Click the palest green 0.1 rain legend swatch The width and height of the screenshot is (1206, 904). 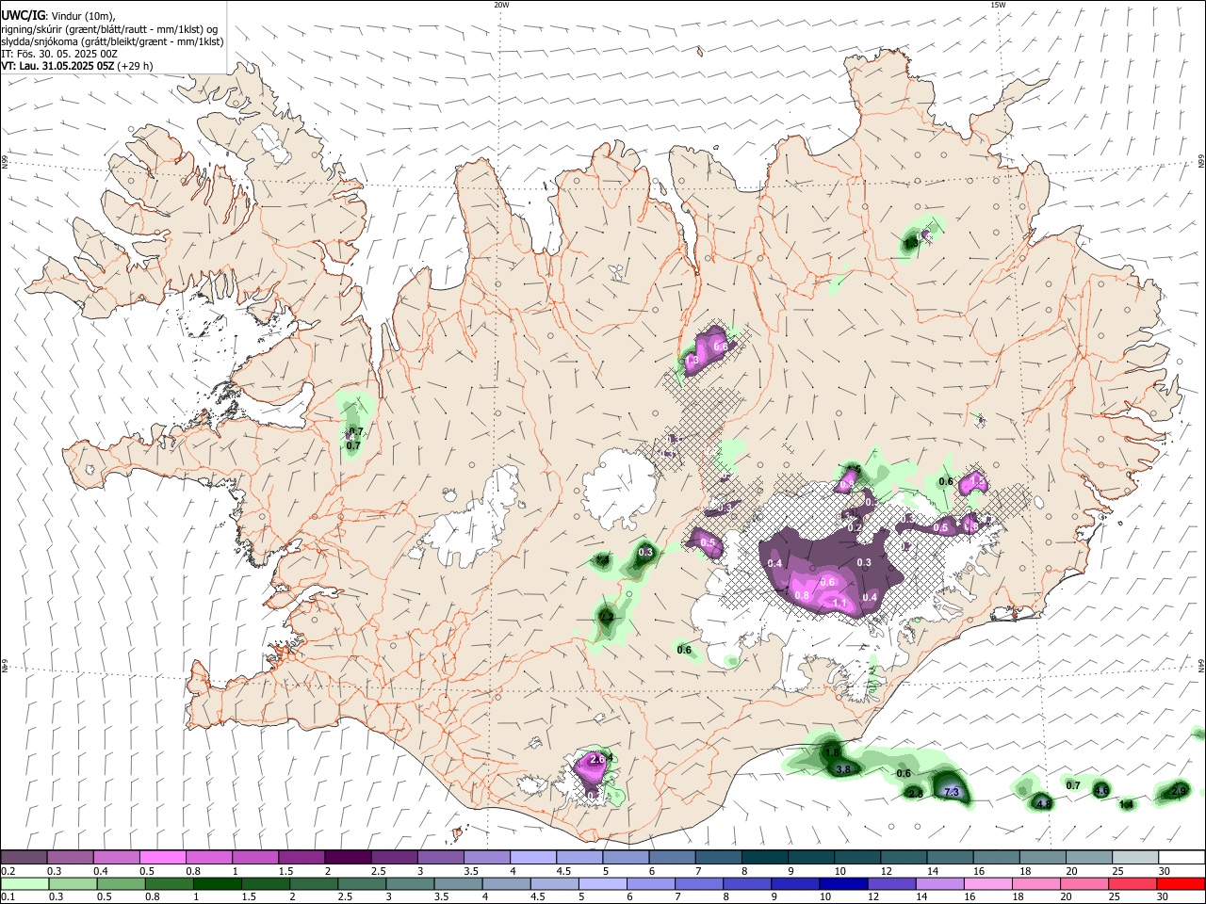[24, 883]
